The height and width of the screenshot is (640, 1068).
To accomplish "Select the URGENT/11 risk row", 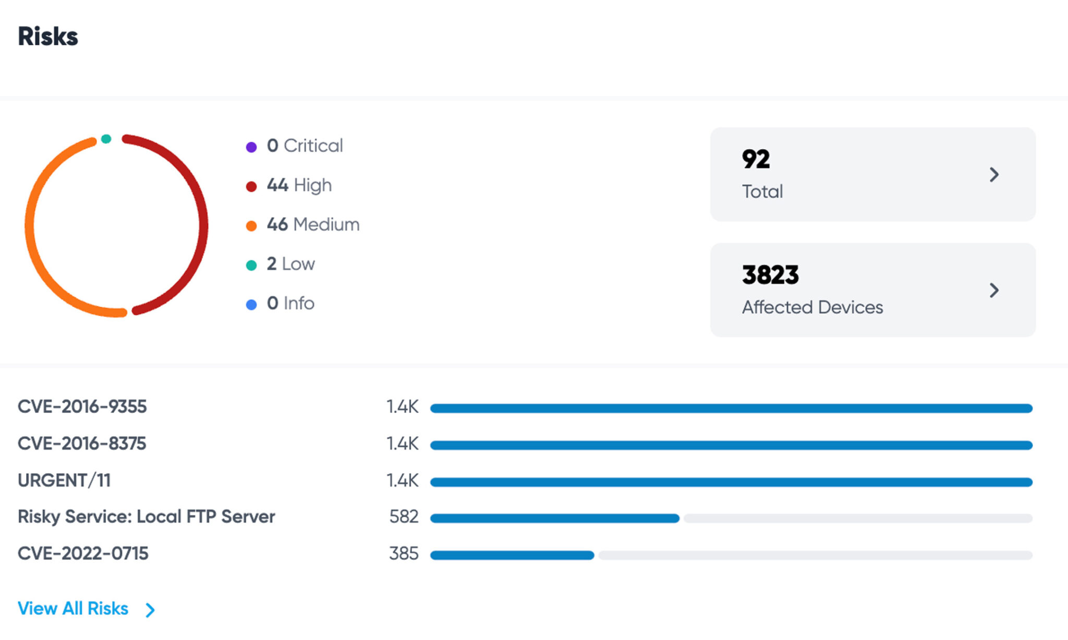I will 525,480.
